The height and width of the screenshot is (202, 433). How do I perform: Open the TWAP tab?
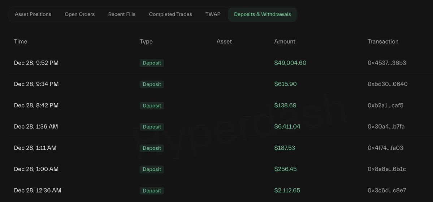(213, 14)
